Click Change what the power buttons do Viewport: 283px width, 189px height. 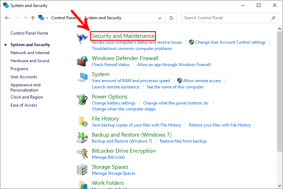click(176, 103)
